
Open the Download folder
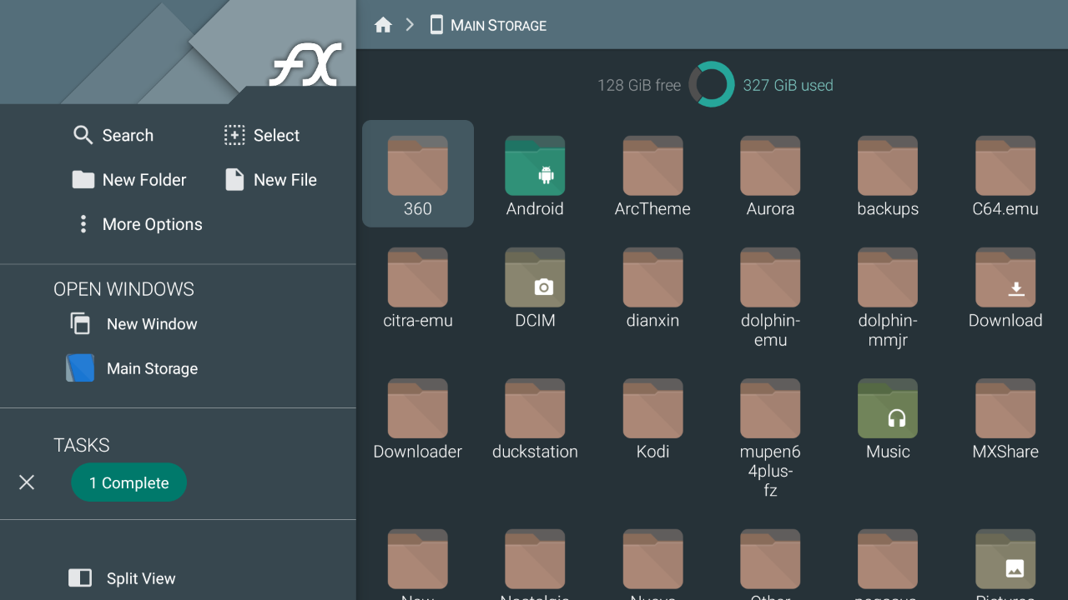[x=1005, y=287]
